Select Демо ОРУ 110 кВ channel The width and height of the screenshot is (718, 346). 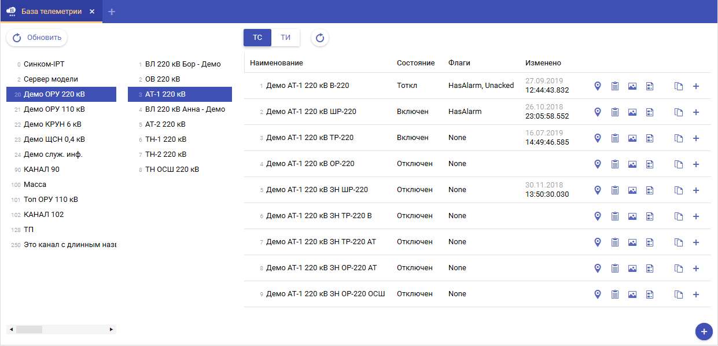(54, 109)
